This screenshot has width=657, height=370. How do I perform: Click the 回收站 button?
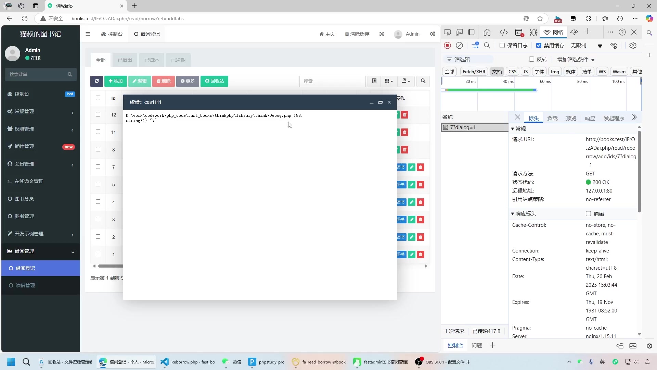point(214,81)
